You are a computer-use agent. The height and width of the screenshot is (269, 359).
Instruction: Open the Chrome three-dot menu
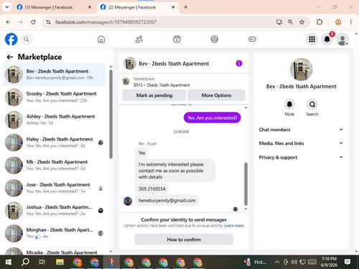tap(351, 22)
